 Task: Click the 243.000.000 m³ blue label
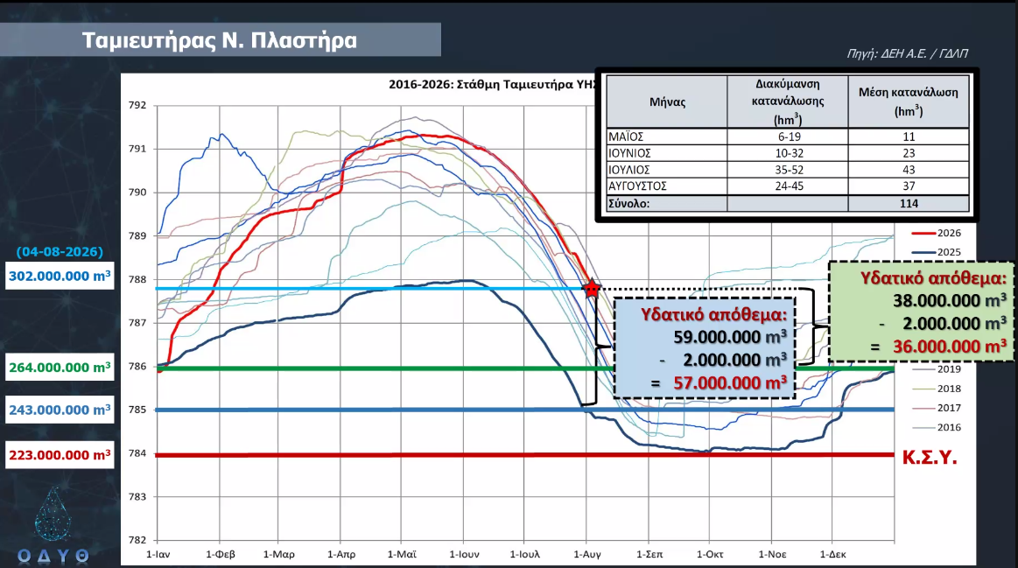tap(60, 410)
